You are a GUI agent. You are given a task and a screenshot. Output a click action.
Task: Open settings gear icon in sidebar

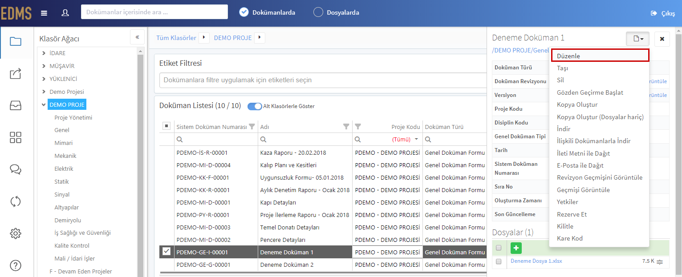[x=16, y=233]
